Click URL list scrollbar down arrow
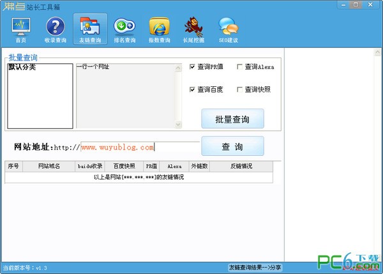The height and width of the screenshot is (274, 383). 178,125
